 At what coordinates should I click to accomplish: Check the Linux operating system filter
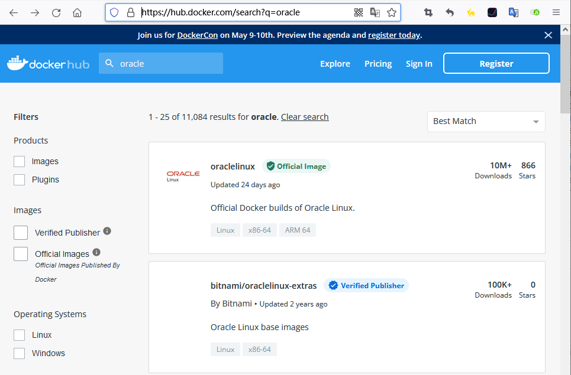[20, 335]
